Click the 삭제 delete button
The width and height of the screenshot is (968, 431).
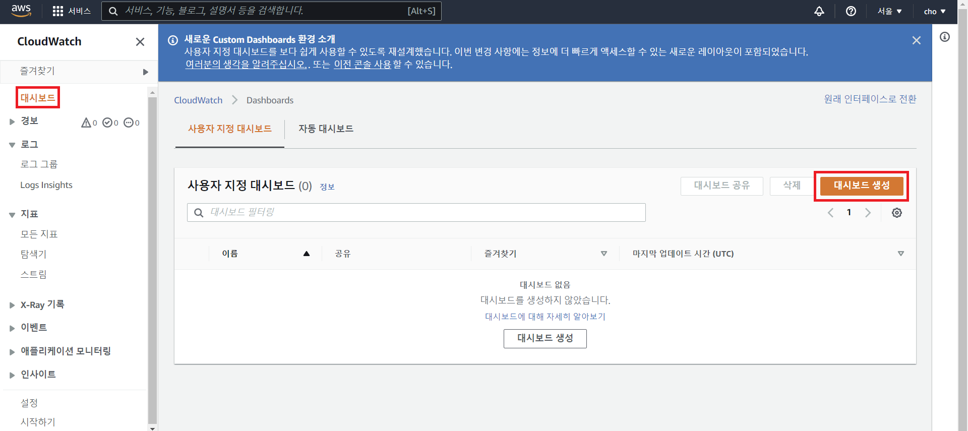click(x=792, y=186)
